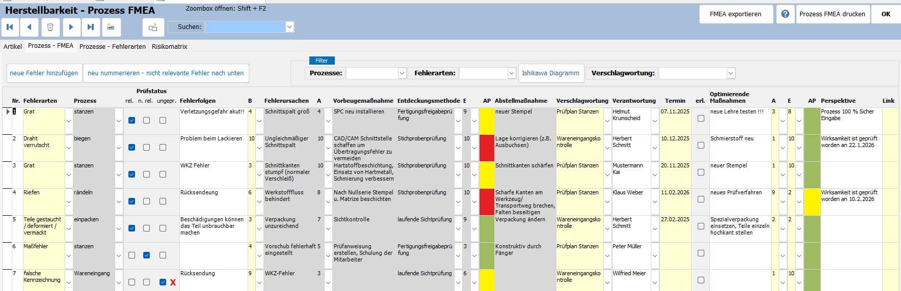Click the duplicate record icon

153,27
